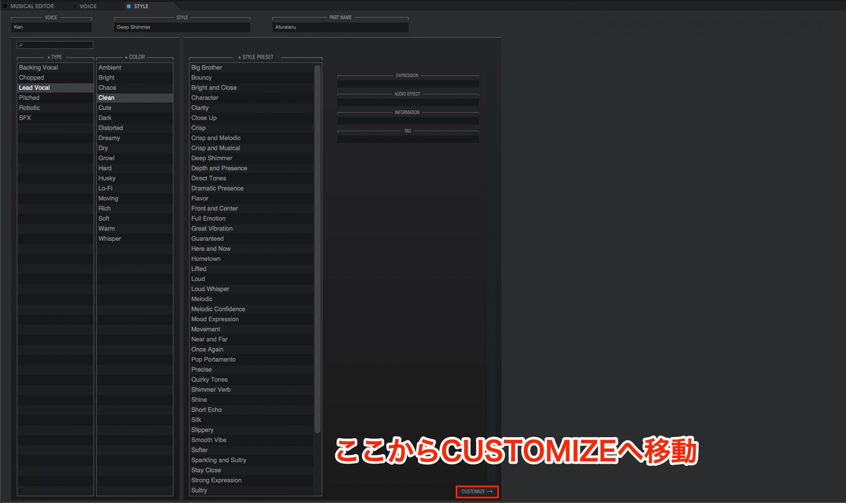Click the search icon in filter field
This screenshot has height=503, width=846.
click(x=21, y=46)
